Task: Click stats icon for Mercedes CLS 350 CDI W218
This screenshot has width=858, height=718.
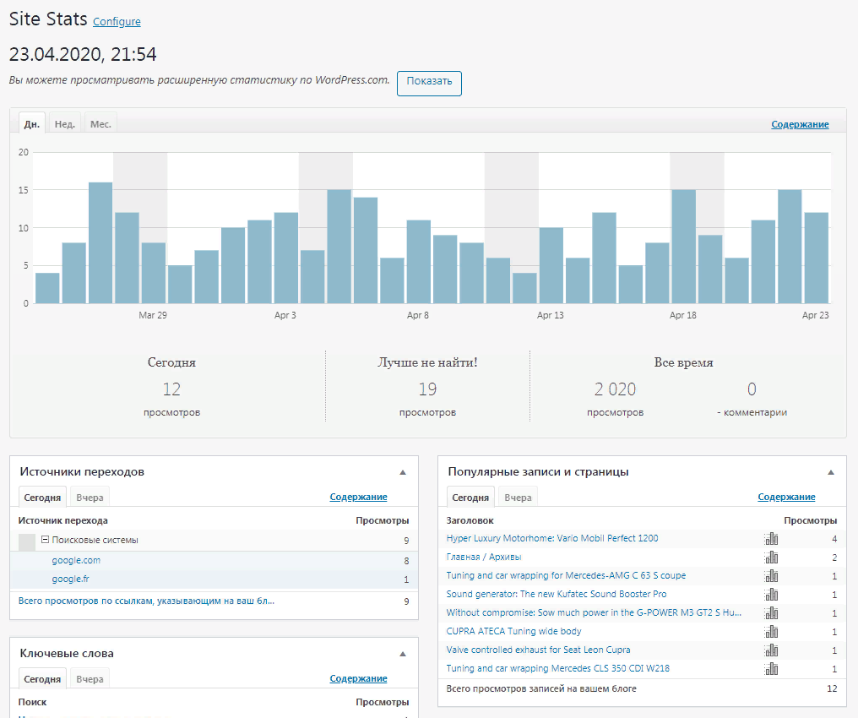Action: coord(771,669)
